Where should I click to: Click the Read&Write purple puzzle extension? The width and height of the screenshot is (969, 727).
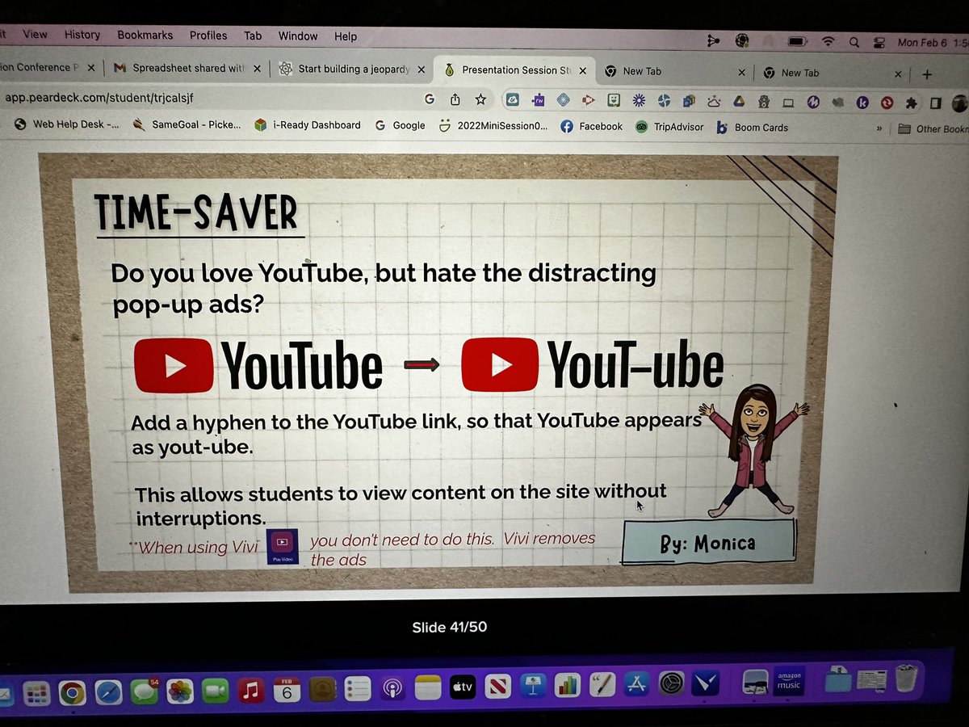pyautogui.click(x=539, y=100)
